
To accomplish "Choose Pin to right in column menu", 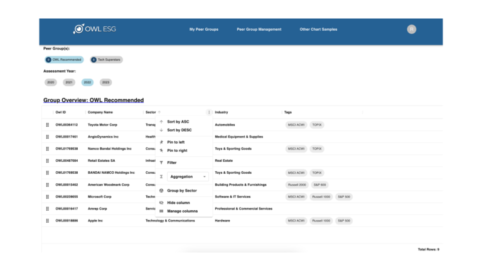I will [184, 151].
